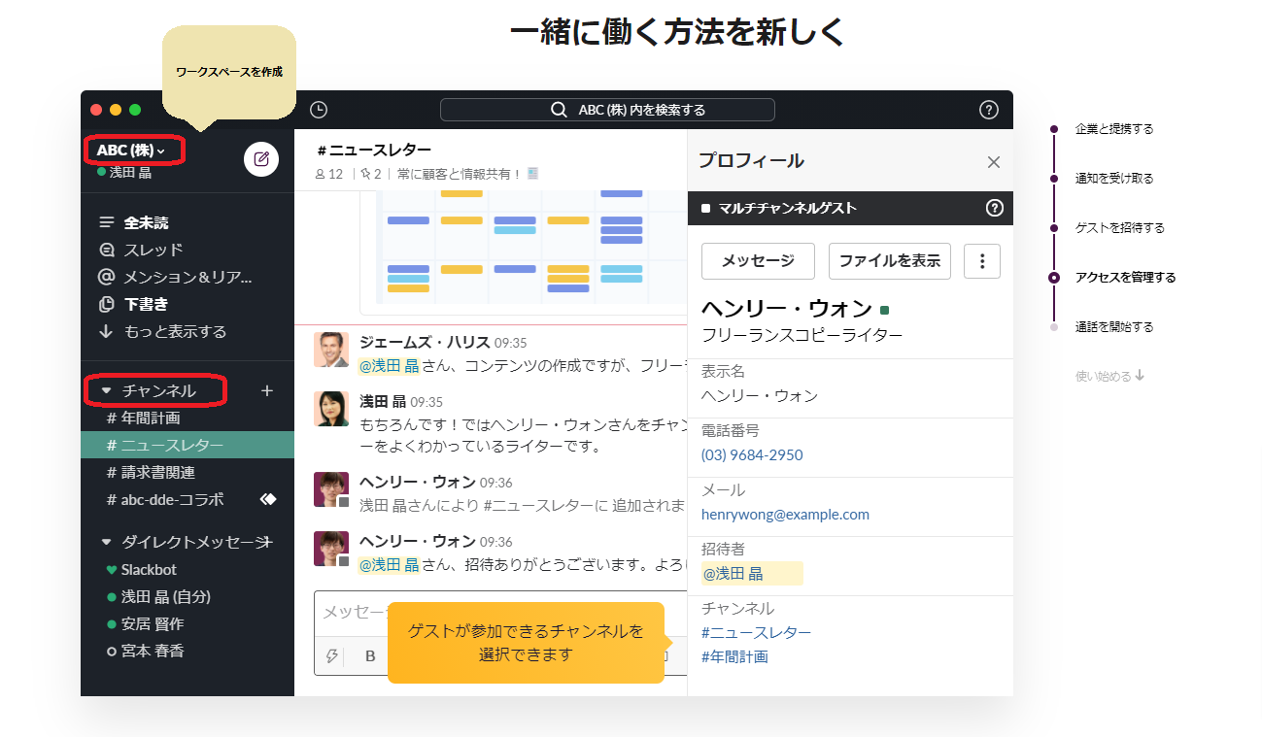Go to the 通知を受け取る step
Screen dimensions: 1262x737
[1114, 178]
